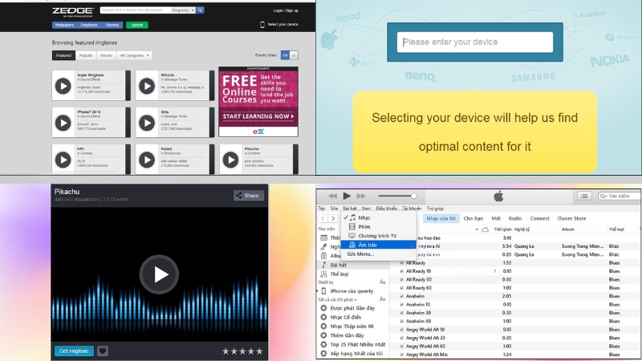Select Bài hát in iTunes sidebar
The height and width of the screenshot is (361, 642).
click(x=338, y=265)
